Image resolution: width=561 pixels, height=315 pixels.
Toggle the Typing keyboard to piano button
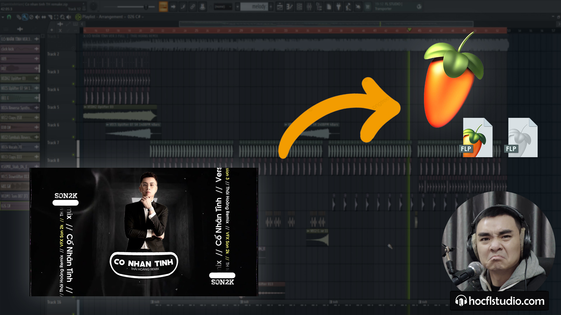pos(163,6)
